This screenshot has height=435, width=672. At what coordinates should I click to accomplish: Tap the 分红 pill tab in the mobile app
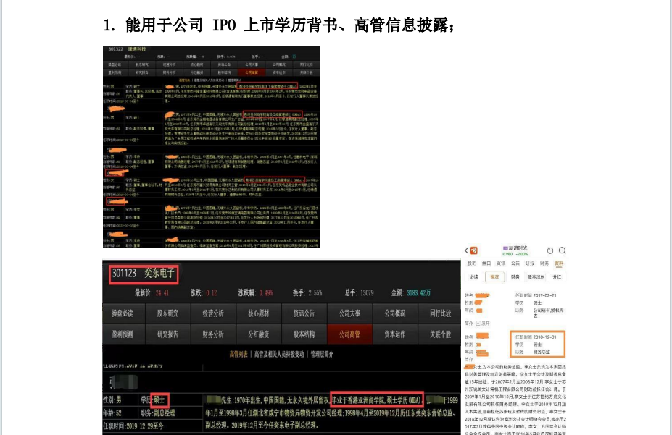coord(557,276)
